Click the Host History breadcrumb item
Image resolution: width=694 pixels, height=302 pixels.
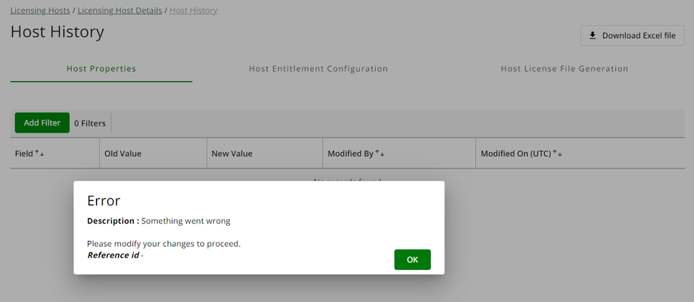[193, 10]
